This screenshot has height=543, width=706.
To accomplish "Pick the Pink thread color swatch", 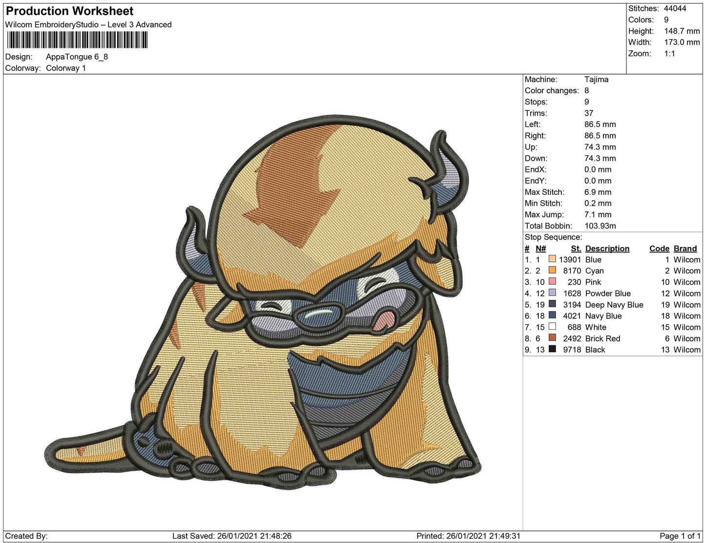I will coord(552,282).
